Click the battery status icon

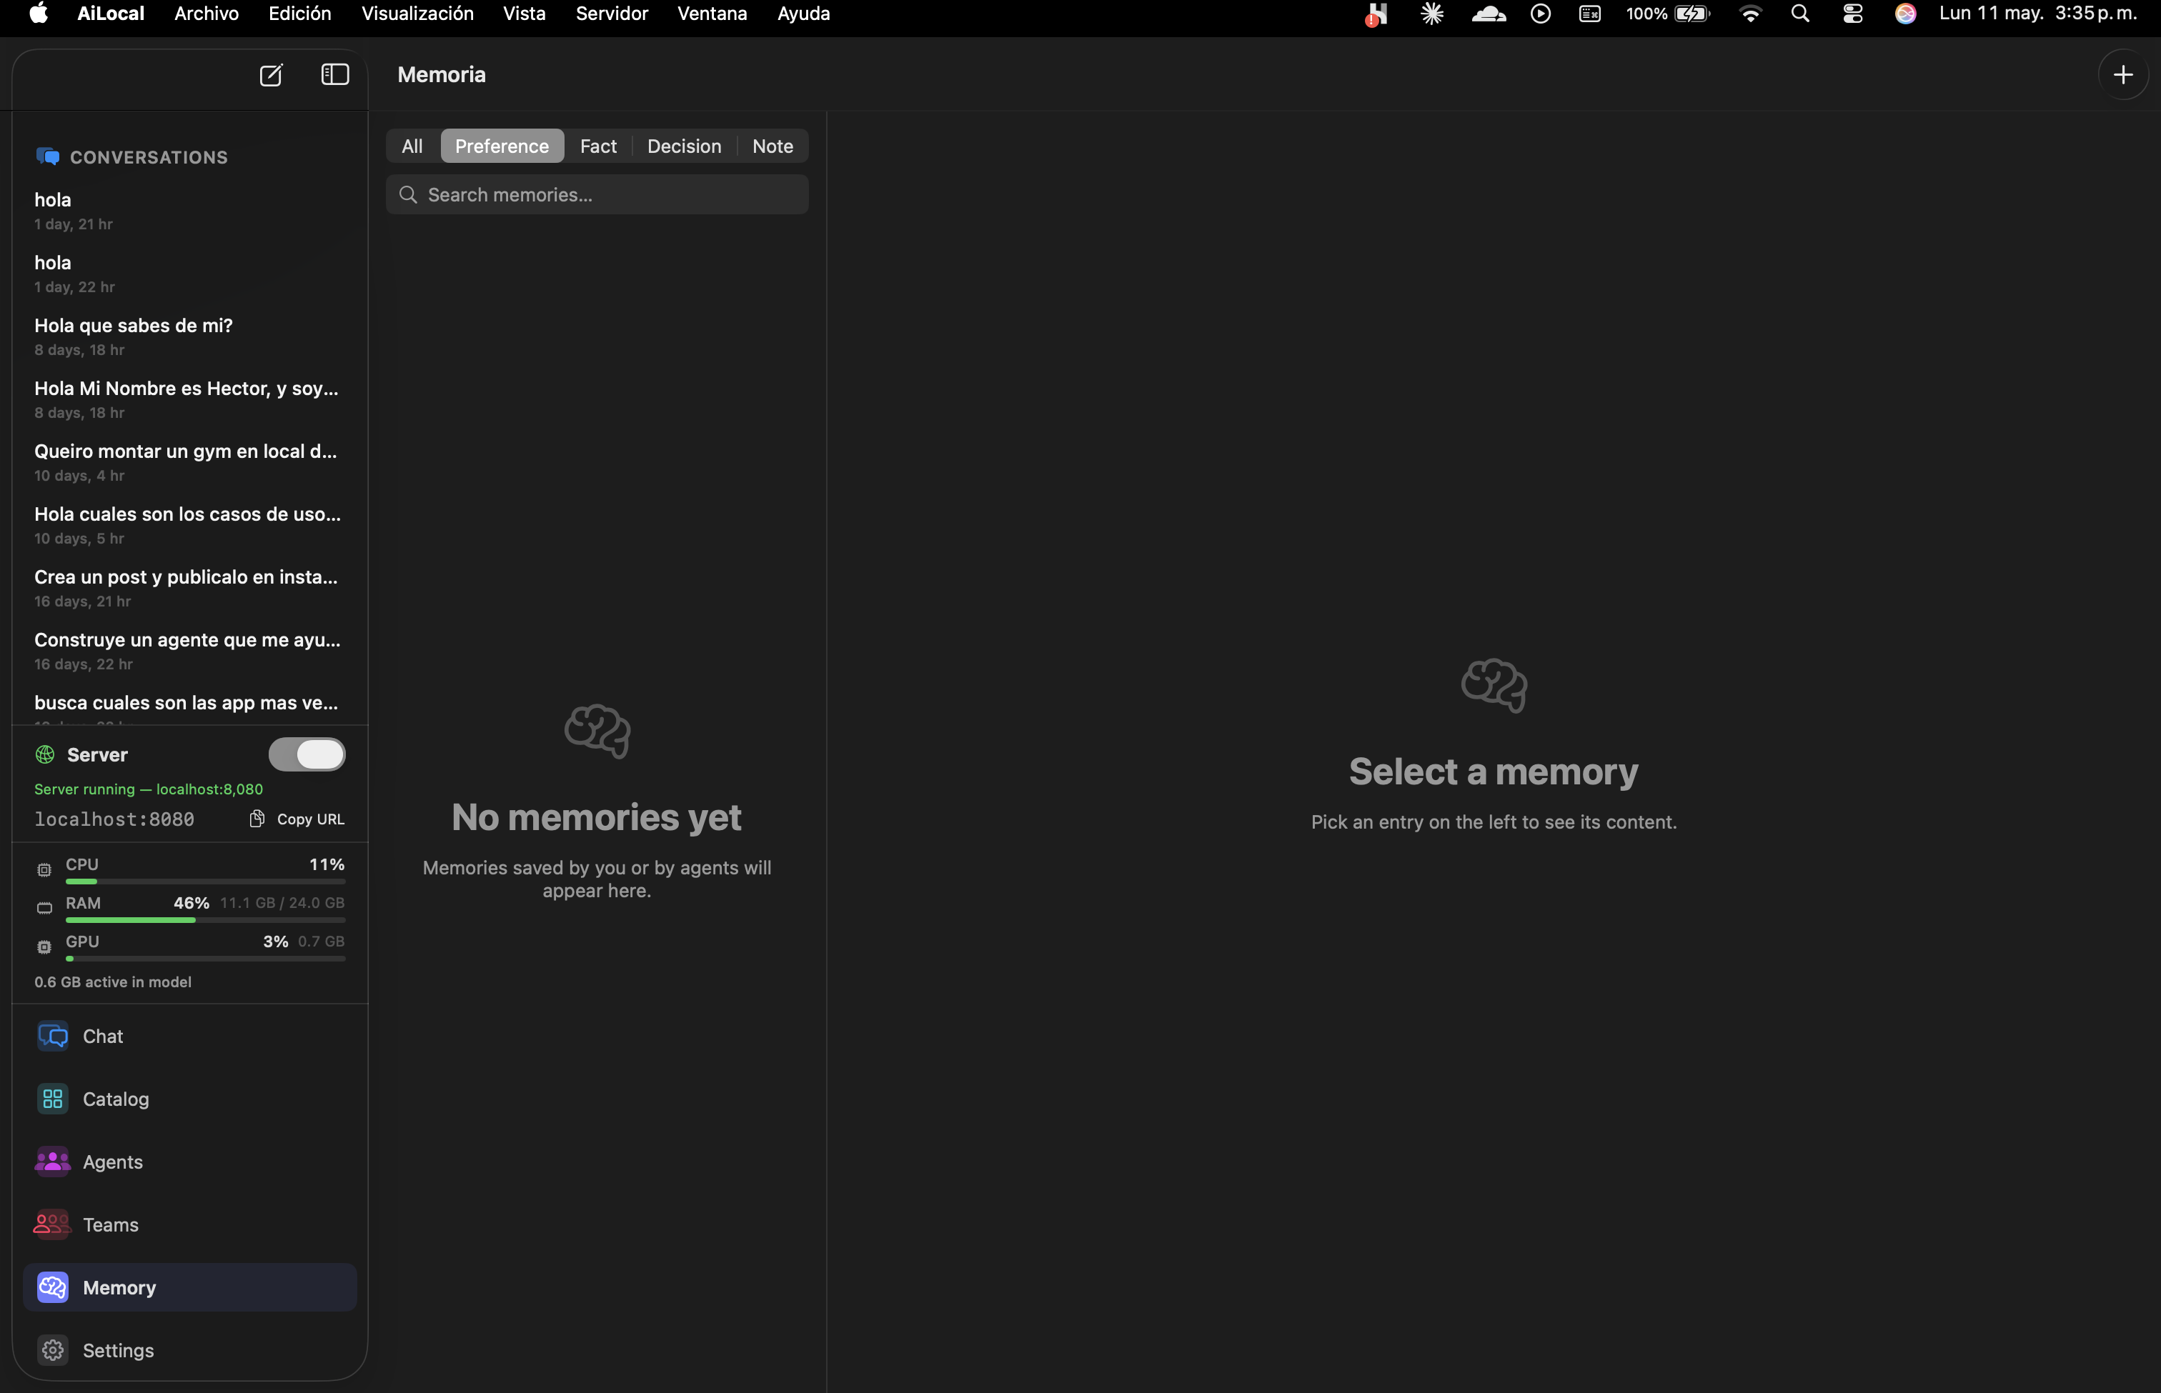[1691, 14]
